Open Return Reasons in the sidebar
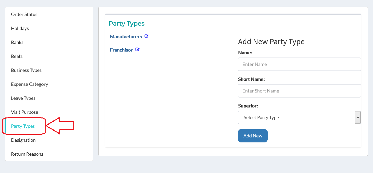Viewport: 373px width, 173px height. coord(49,154)
